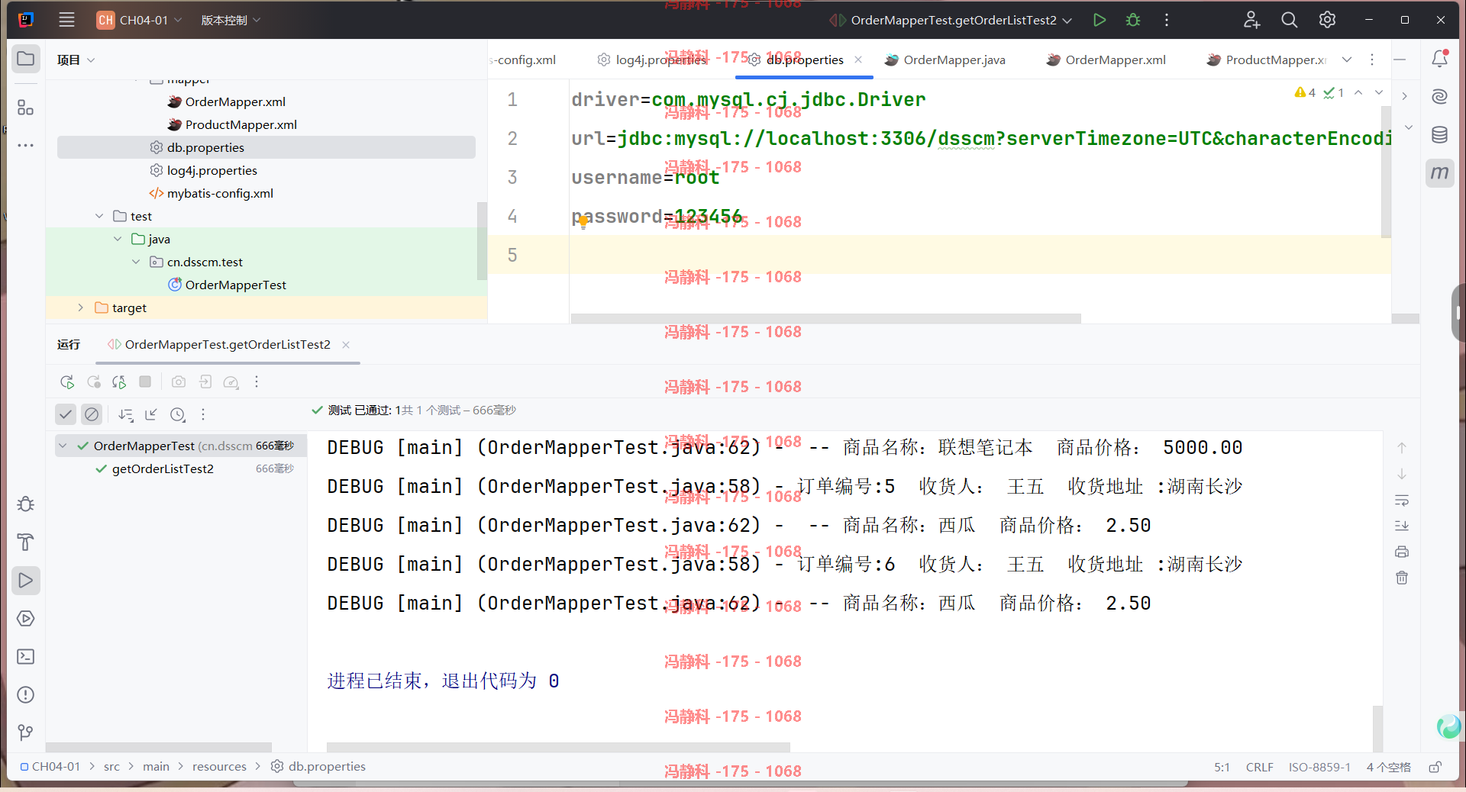Open the Project tool window folder icon
Viewport: 1466px width, 792px height.
pyautogui.click(x=26, y=59)
